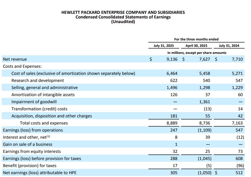The width and height of the screenshot is (251, 177).
Task: Click the 8,889 total costs and expenses value
Action: pos(172,123)
